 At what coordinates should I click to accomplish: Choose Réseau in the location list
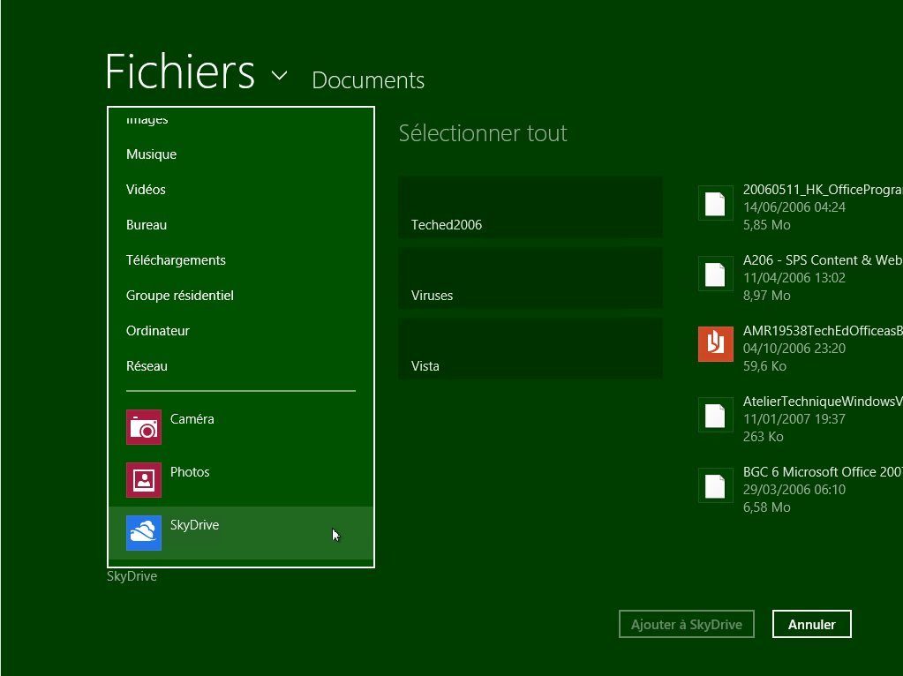[147, 365]
